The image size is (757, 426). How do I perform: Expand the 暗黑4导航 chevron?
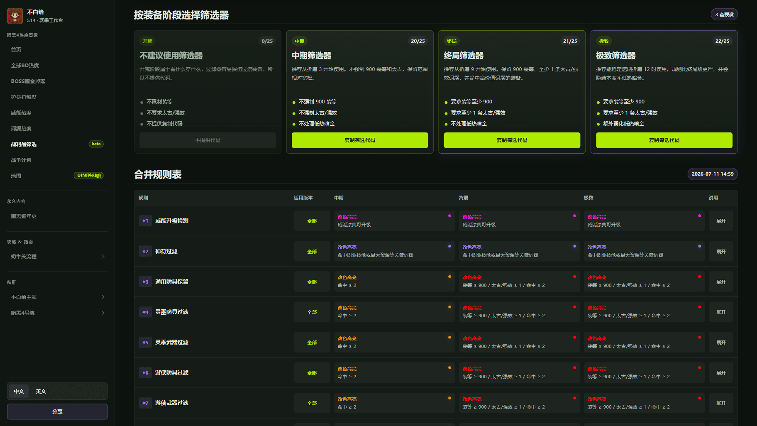[103, 313]
